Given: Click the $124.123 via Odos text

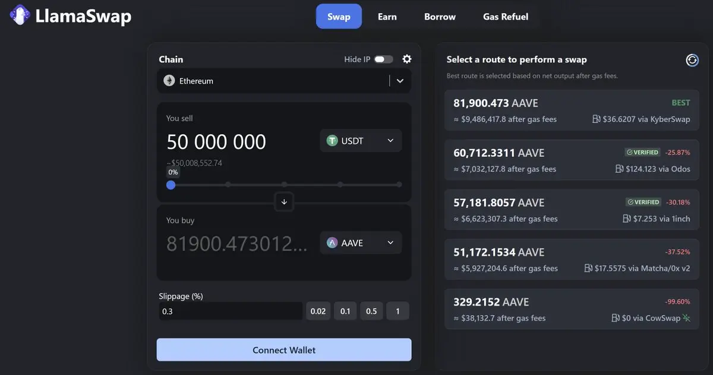Looking at the screenshot, I should [658, 169].
